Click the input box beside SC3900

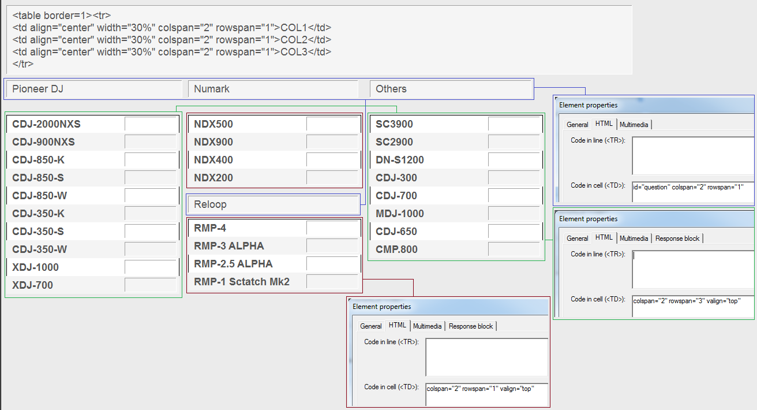pos(515,124)
